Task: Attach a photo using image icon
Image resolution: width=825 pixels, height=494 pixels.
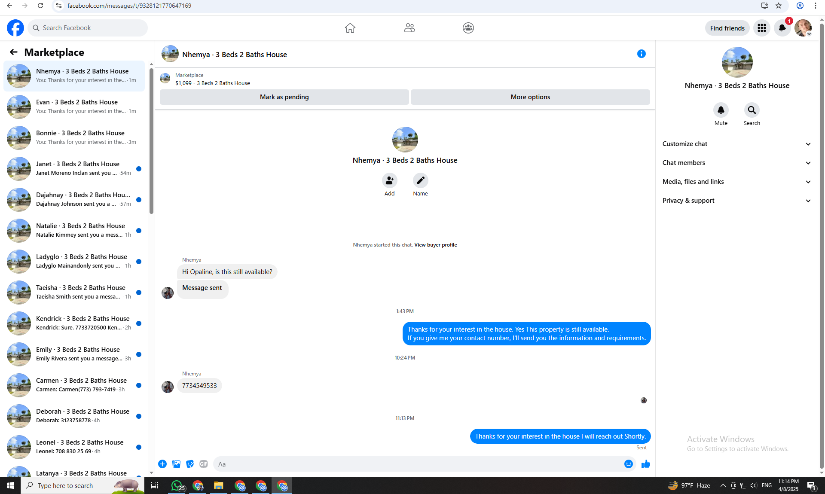Action: coord(176,464)
